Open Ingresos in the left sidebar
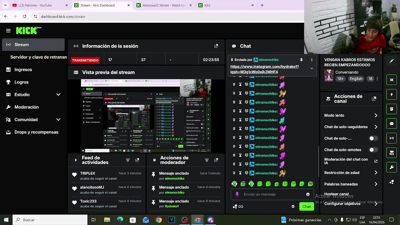400x225 pixels. 33,70
